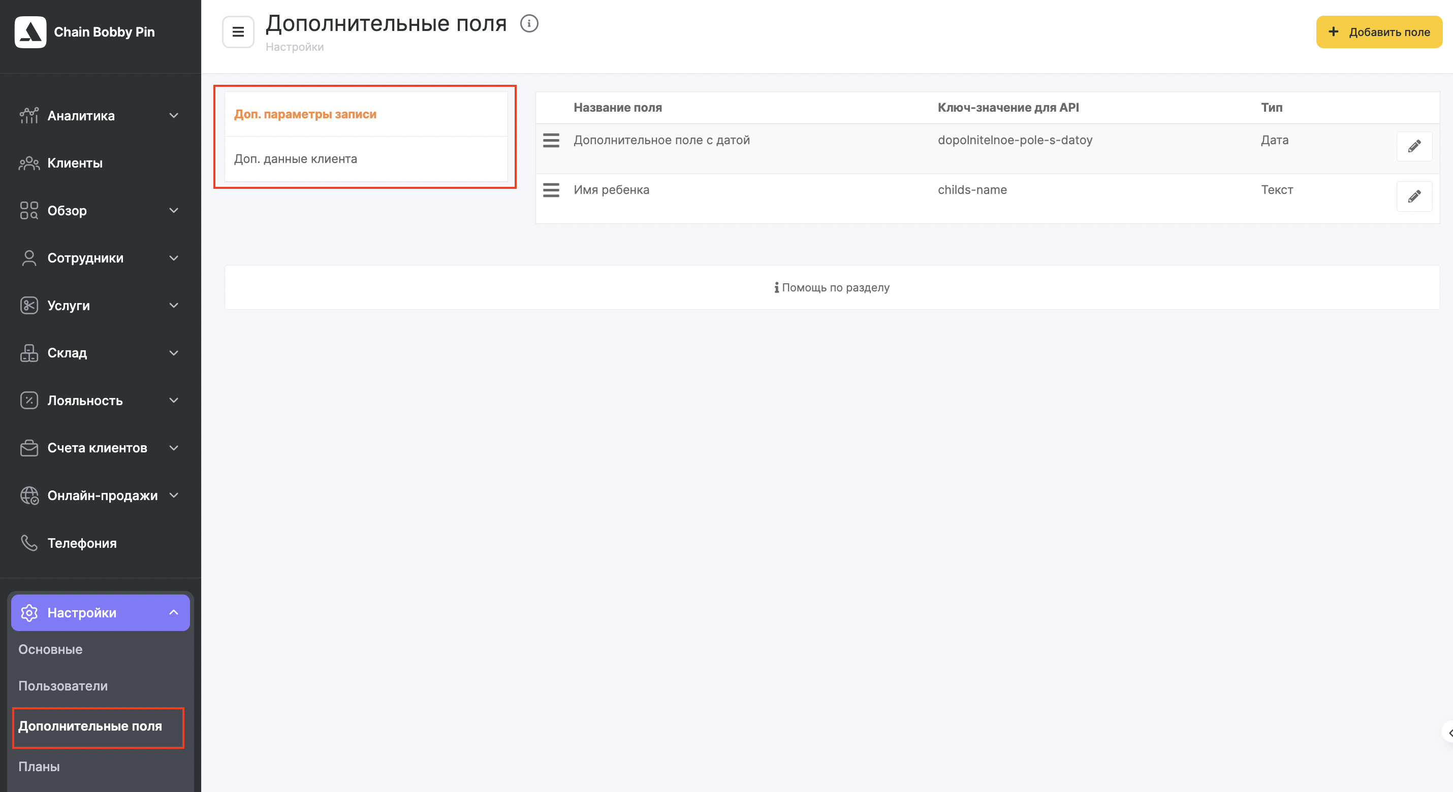
Task: Select 'Доп. параметры записи' tab
Action: pyautogui.click(x=305, y=114)
